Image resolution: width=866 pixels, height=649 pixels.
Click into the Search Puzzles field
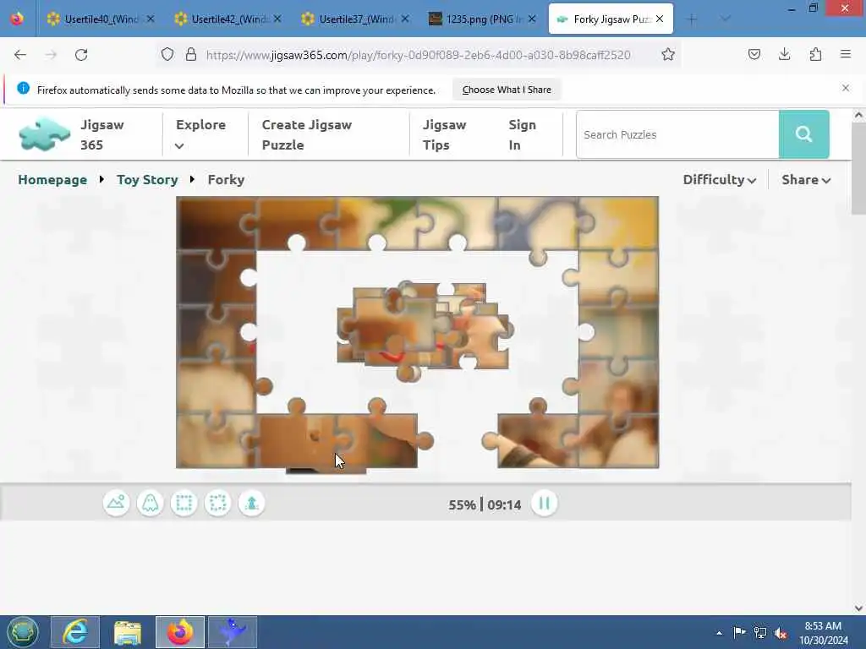(677, 134)
